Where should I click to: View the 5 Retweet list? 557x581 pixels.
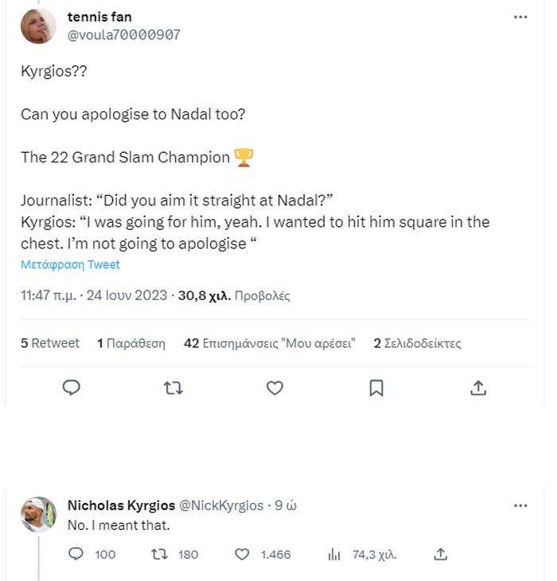tap(50, 344)
